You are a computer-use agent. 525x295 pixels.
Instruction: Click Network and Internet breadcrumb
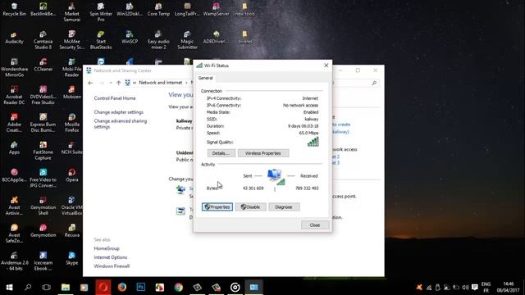[x=161, y=83]
